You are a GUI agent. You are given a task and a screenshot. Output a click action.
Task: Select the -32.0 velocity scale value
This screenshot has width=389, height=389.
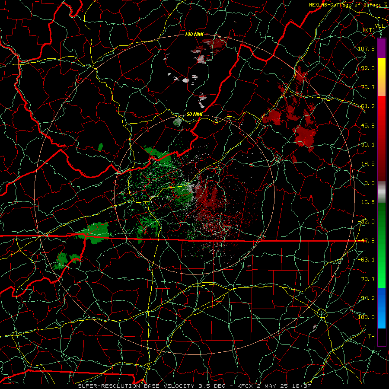tap(366, 222)
